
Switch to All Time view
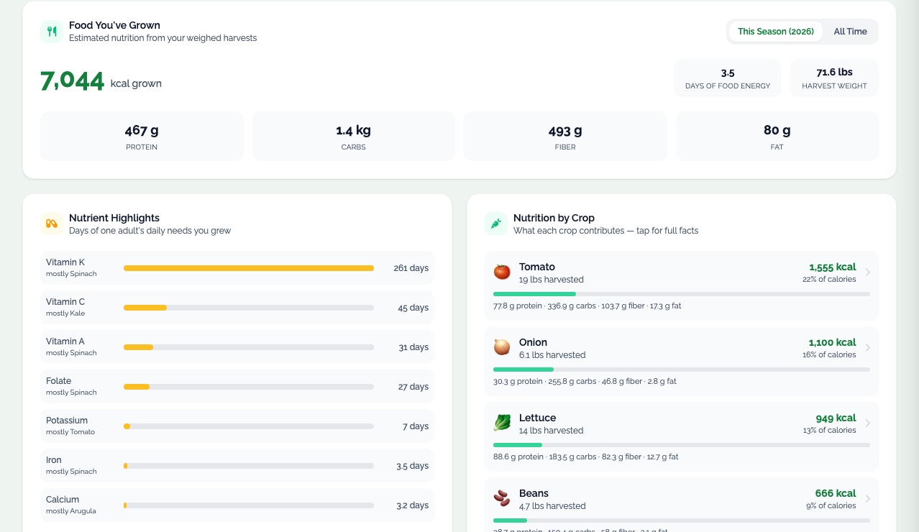tap(850, 32)
